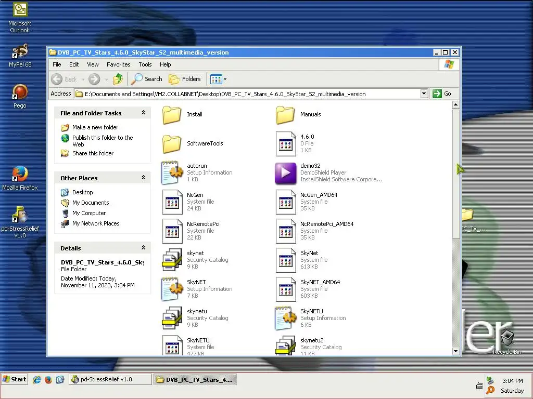This screenshot has width=533, height=399.
Task: Select the SkyNET_AMD64 system file icon
Action: coord(286,289)
